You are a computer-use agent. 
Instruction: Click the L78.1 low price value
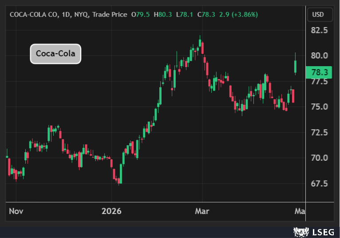pos(185,15)
